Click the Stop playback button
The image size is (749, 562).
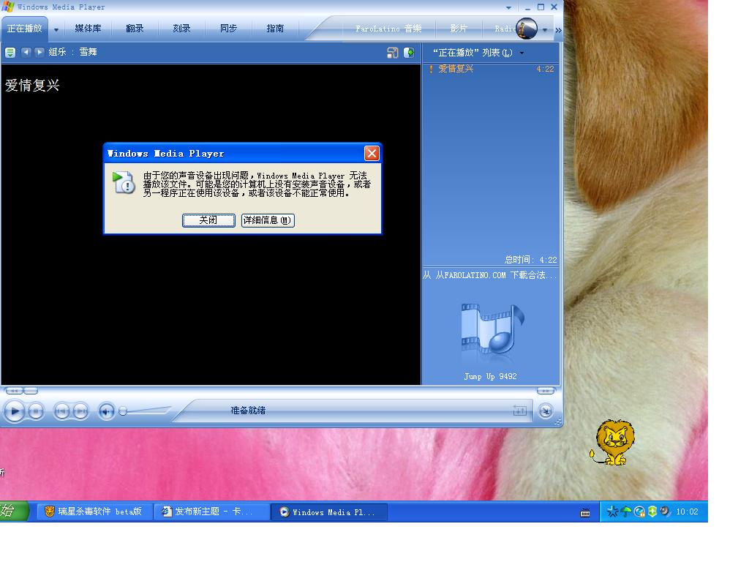tap(36, 411)
